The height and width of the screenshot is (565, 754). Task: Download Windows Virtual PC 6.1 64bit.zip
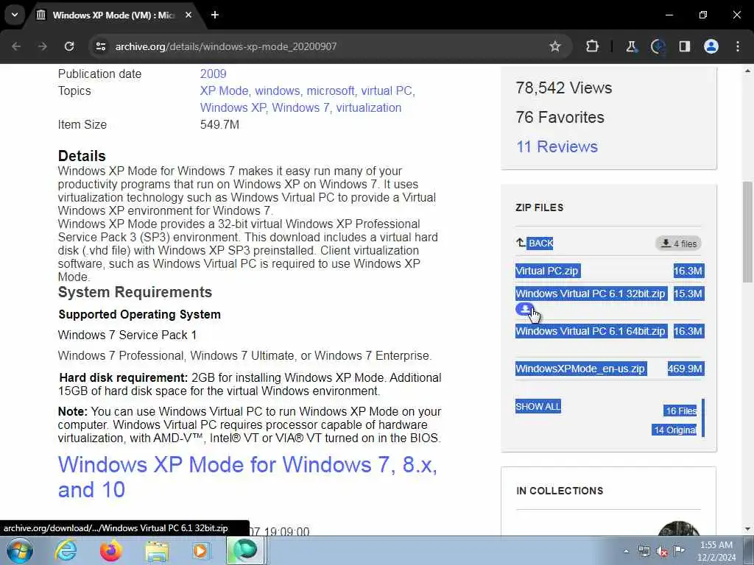coord(591,331)
